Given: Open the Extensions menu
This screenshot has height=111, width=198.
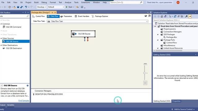Looking at the screenshot, I should (x=86, y=2).
